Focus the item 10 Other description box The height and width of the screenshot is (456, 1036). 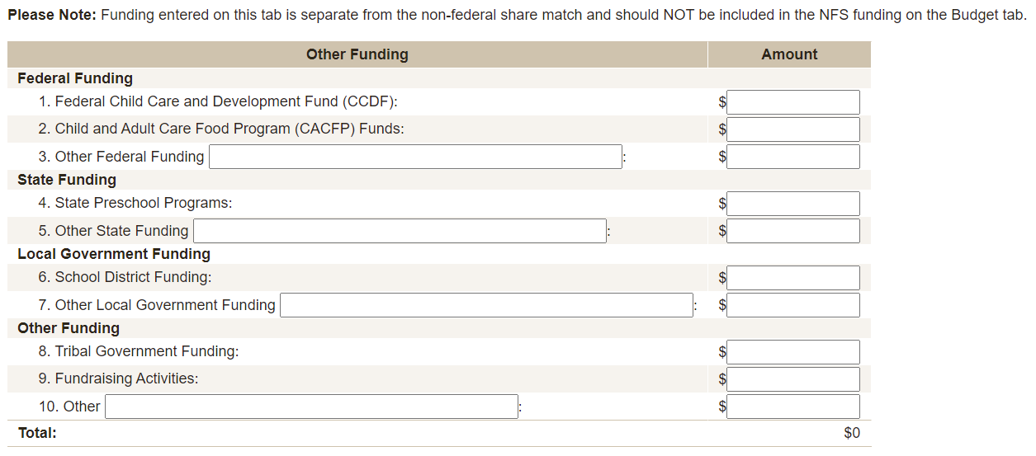311,407
